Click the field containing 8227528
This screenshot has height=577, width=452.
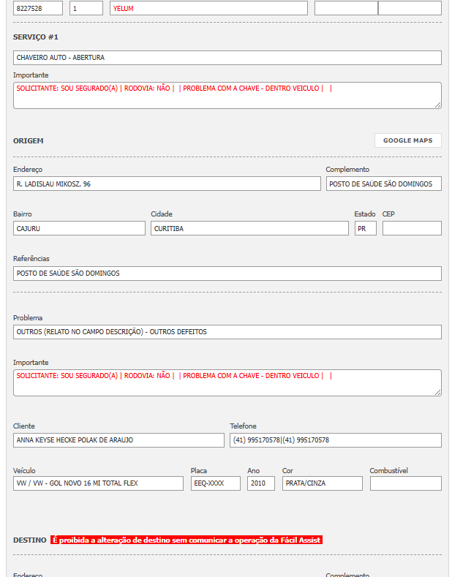click(x=38, y=8)
